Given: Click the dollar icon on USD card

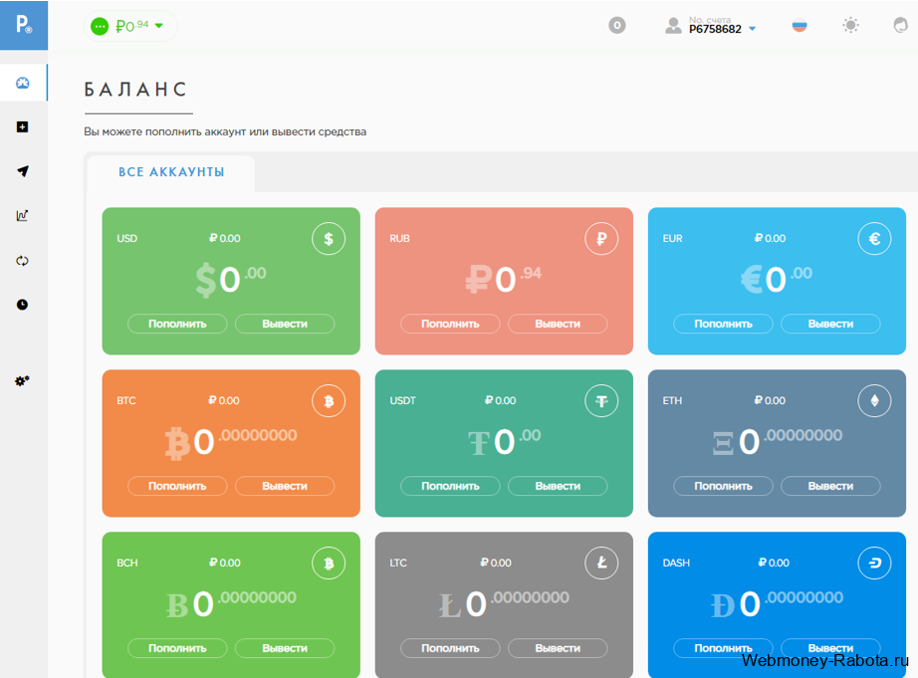Looking at the screenshot, I should click(x=329, y=238).
